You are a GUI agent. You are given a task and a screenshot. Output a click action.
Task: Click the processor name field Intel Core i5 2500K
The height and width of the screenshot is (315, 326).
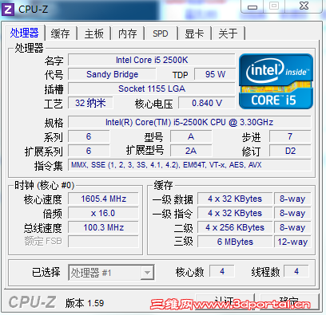tap(152, 60)
